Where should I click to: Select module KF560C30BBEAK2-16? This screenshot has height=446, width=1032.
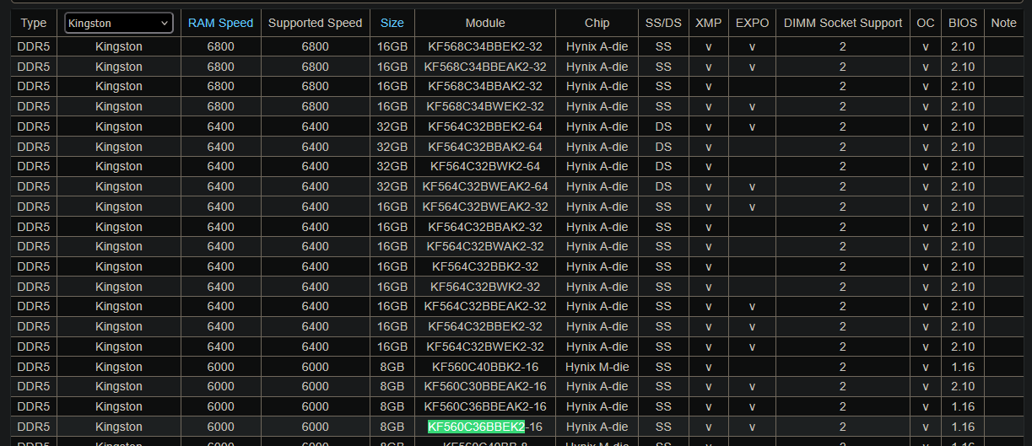click(485, 386)
